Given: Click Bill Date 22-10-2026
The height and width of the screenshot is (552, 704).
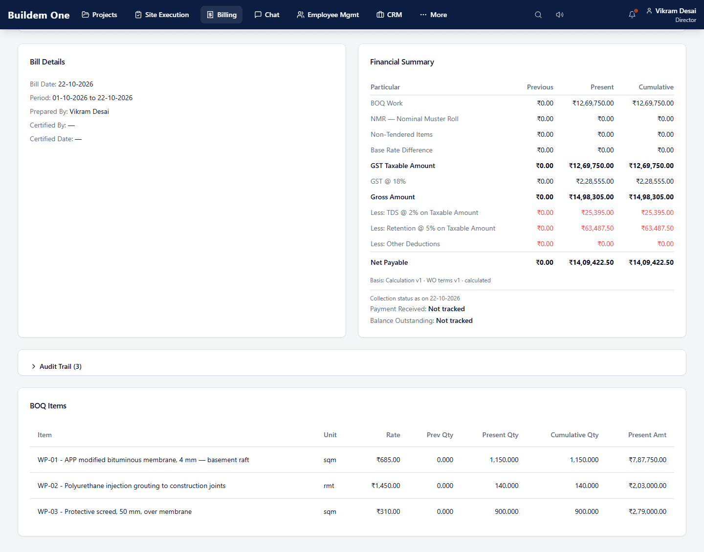Looking at the screenshot, I should (76, 84).
